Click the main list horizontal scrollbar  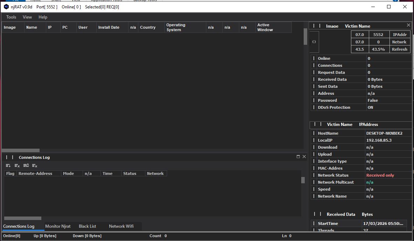pyautogui.click(x=20, y=150)
